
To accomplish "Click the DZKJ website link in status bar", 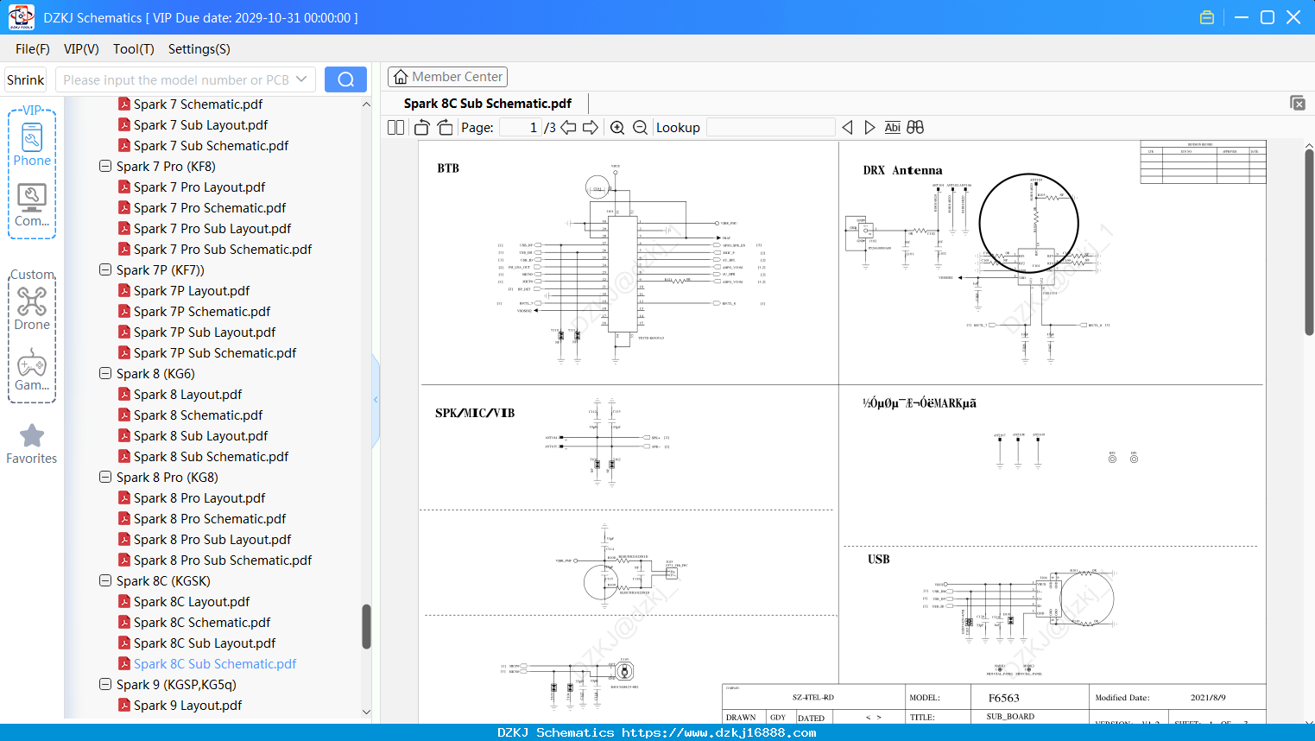I will 718,732.
